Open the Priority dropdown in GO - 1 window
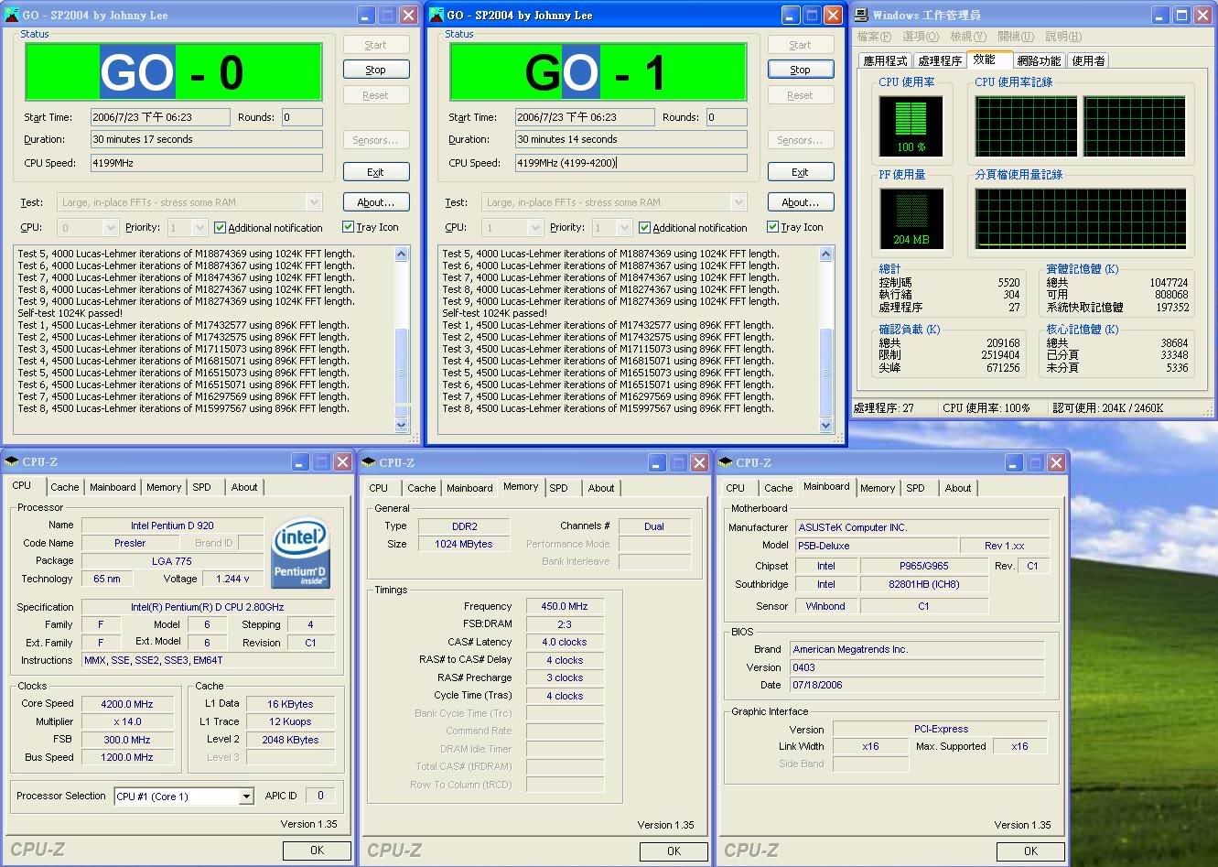The width and height of the screenshot is (1218, 867). pos(624,227)
